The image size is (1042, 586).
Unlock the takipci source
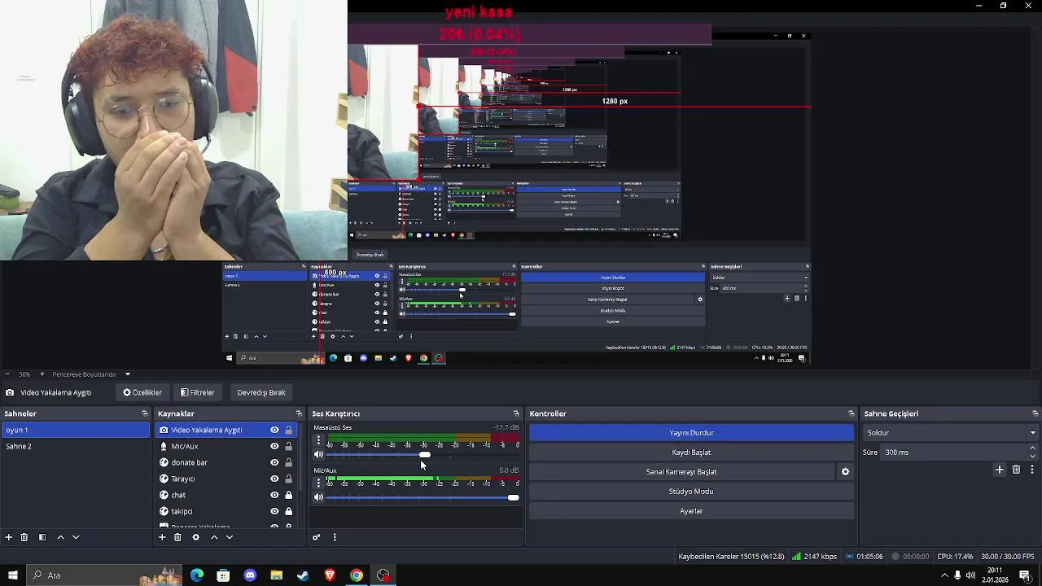(288, 511)
